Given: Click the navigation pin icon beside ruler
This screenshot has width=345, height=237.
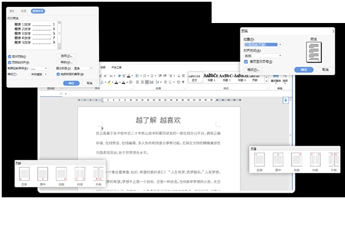Looking at the screenshot, I should click(x=285, y=100).
